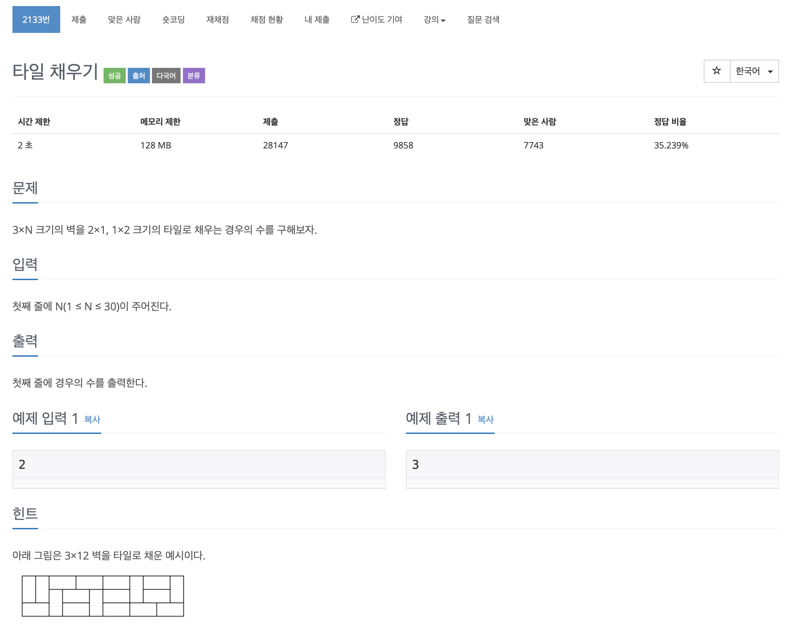Image resolution: width=807 pixels, height=624 pixels.
Task: Switch to the 숏코딩 tab
Action: pos(173,19)
